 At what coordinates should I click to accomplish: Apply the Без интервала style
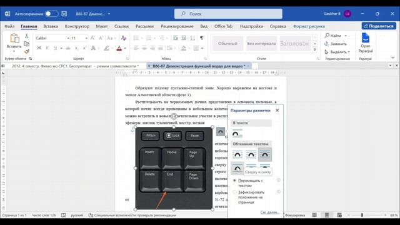(x=261, y=43)
